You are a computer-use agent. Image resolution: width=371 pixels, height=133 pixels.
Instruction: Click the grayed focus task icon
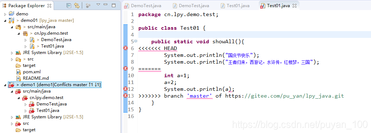pyautogui.click(x=88, y=5)
